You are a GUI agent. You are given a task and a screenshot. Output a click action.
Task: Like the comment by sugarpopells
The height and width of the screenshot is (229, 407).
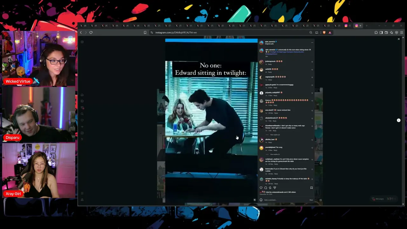tap(312, 77)
